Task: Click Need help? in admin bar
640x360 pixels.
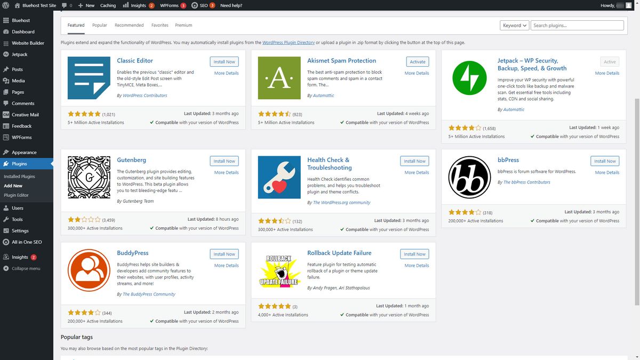Action: tap(231, 5)
